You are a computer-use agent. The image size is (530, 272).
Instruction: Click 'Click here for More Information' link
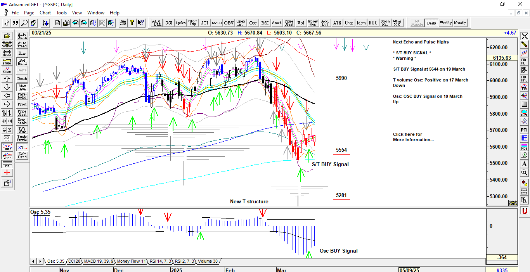413,137
